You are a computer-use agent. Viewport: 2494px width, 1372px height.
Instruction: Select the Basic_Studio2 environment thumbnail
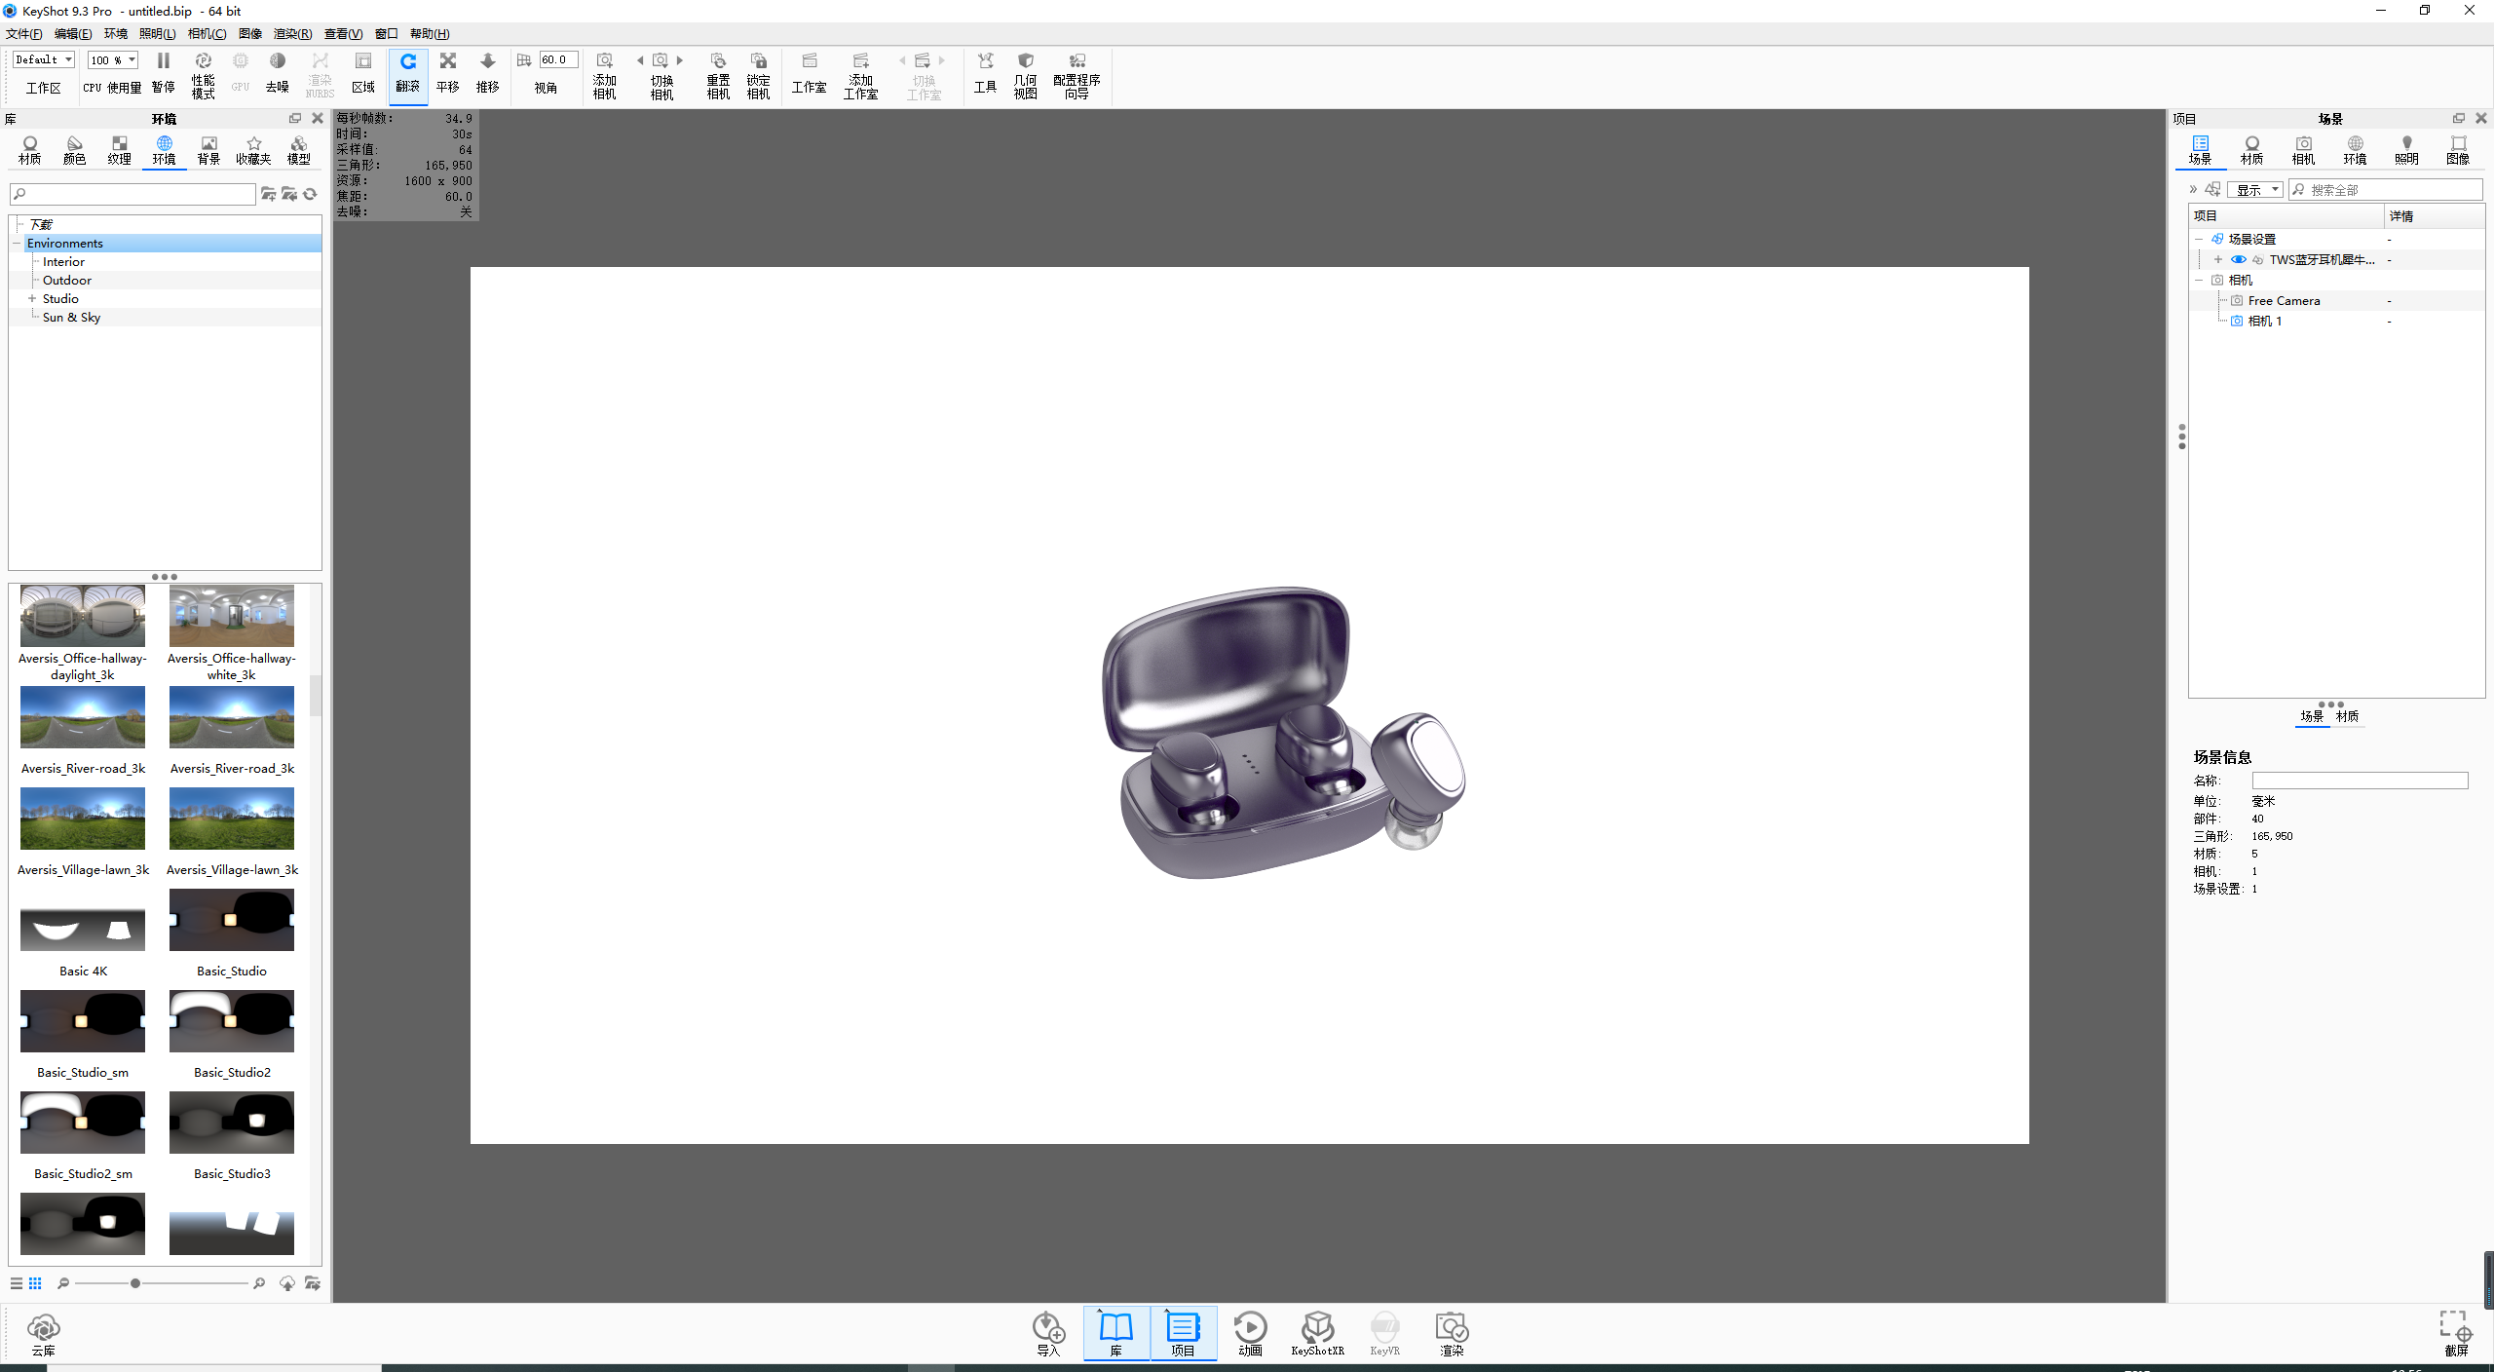[x=231, y=1021]
